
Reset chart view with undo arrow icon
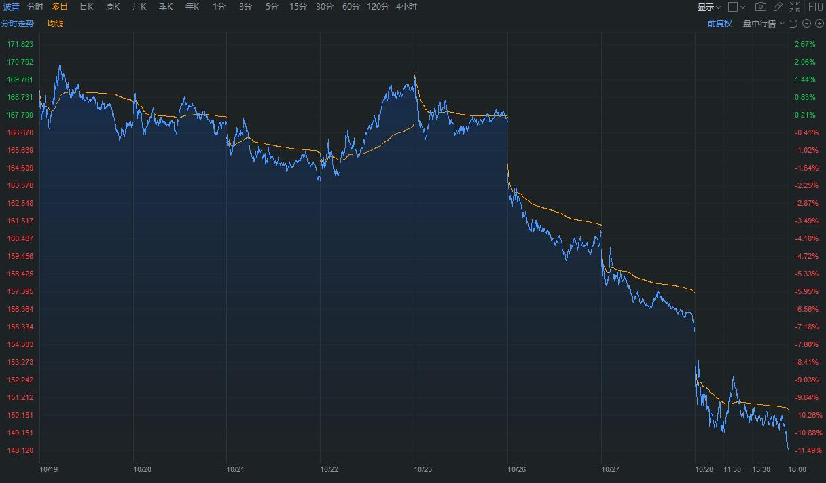[794, 24]
